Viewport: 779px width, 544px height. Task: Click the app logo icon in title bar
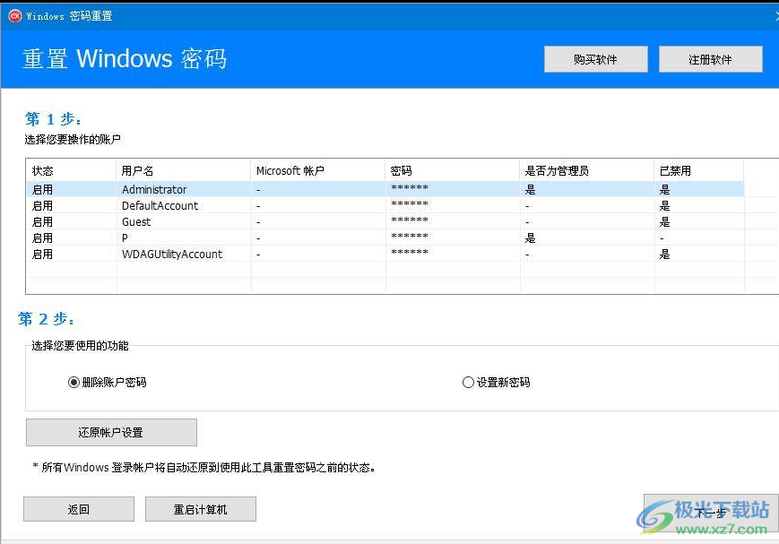click(15, 16)
